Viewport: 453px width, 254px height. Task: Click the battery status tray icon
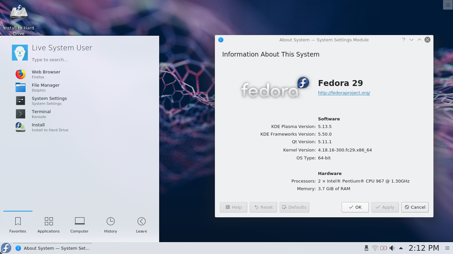pyautogui.click(x=383, y=248)
